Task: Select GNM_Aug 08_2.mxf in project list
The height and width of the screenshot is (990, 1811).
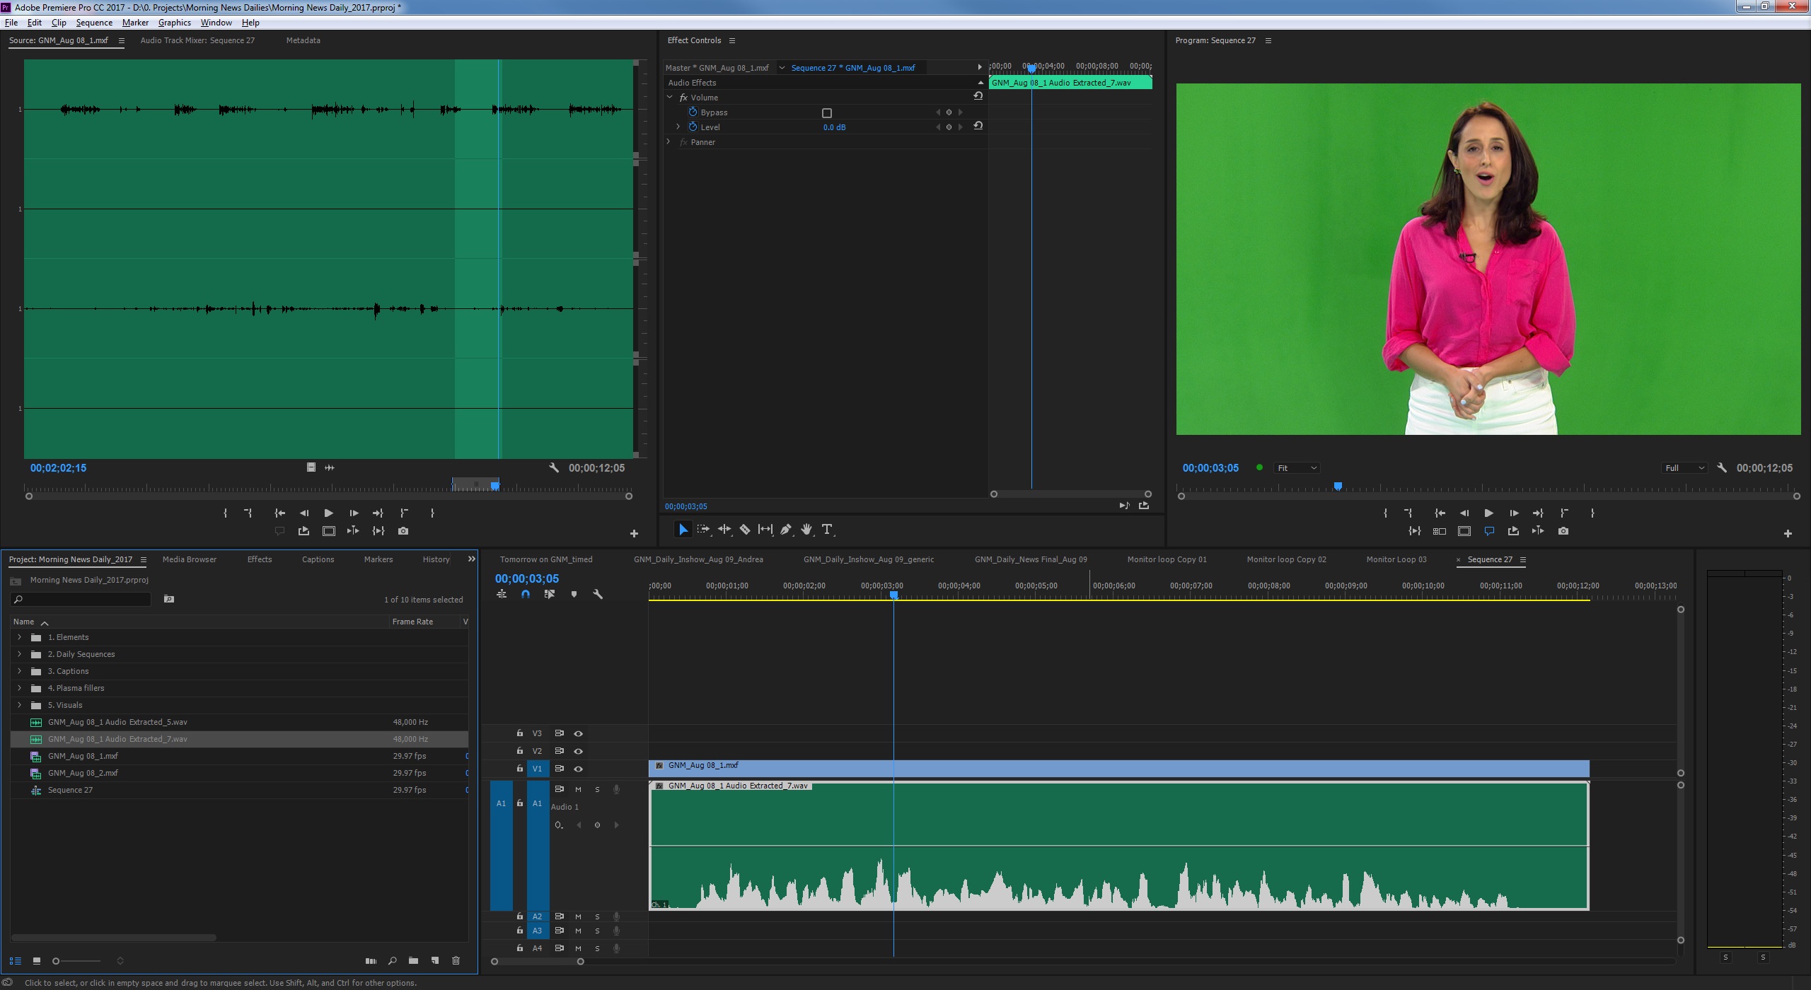Action: (x=83, y=773)
